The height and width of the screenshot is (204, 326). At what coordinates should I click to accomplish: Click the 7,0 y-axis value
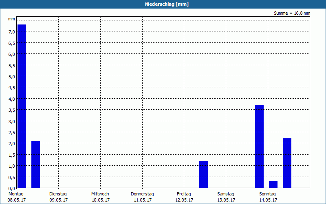coord(12,32)
